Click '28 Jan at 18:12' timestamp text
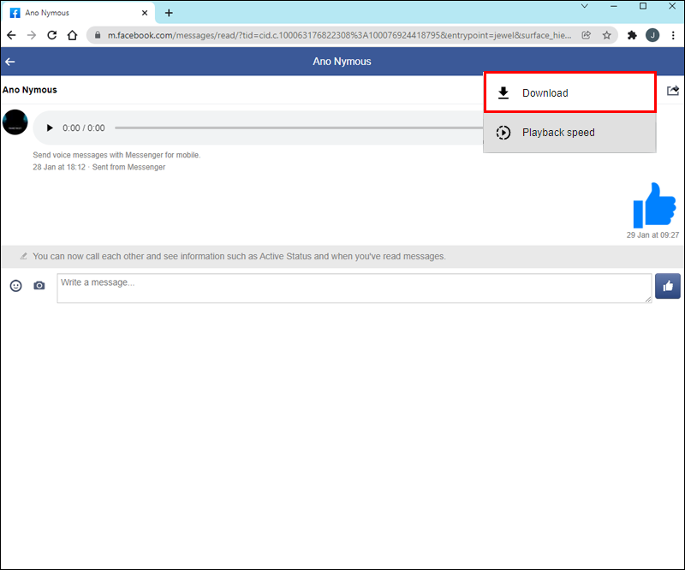685x570 pixels. point(59,167)
